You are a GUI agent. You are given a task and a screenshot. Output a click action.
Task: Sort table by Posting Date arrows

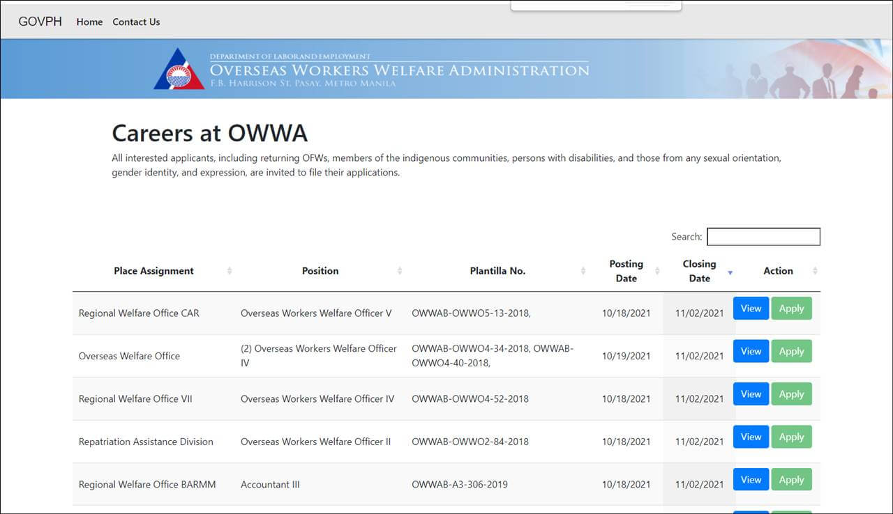tap(657, 271)
